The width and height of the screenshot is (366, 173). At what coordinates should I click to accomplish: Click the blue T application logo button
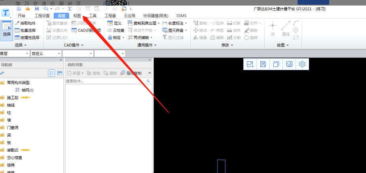click(6, 13)
